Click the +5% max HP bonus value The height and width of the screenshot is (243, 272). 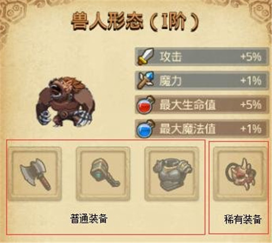point(251,105)
